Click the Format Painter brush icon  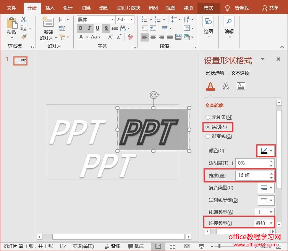(x=24, y=37)
